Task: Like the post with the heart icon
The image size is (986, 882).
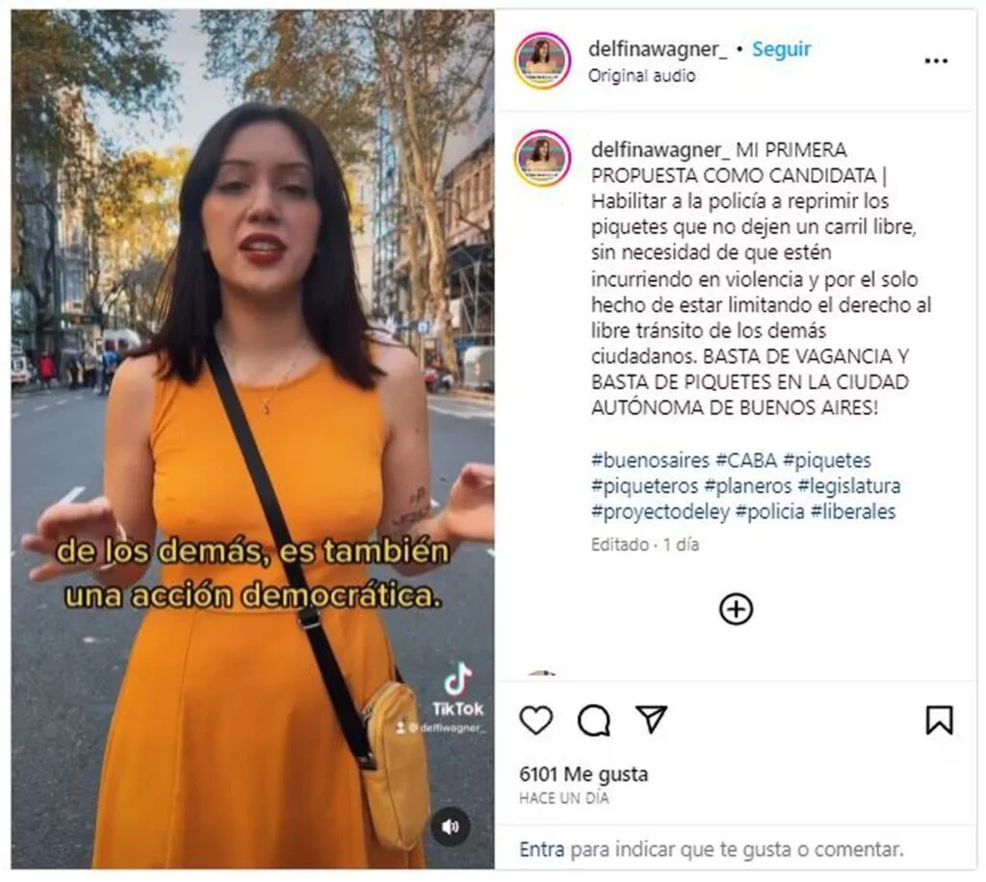Action: click(x=535, y=720)
